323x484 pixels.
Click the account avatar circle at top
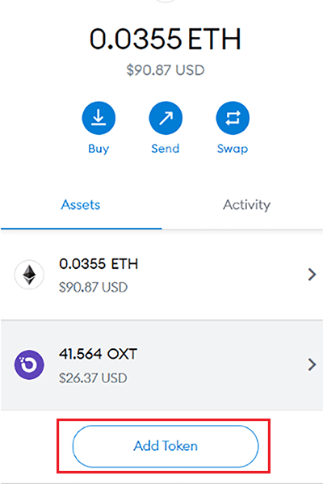coord(166,1)
